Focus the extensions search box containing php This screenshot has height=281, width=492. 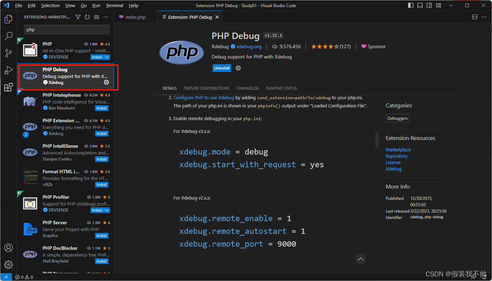click(67, 30)
